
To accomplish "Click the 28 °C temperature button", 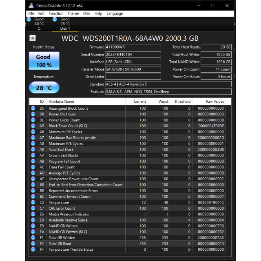I will click(x=44, y=88).
